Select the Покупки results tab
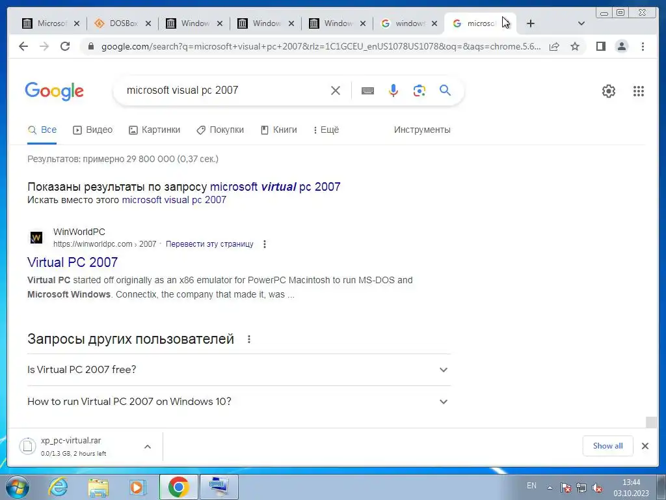Screen dimensions: 666x500 pos(220,130)
